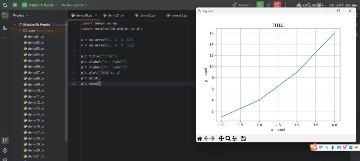Open soft keyboard icon in IME toolbar
The height and width of the screenshot is (161, 360).
pyautogui.click(x=339, y=148)
